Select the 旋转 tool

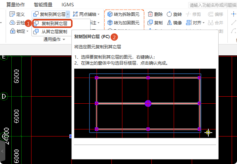click(174, 14)
